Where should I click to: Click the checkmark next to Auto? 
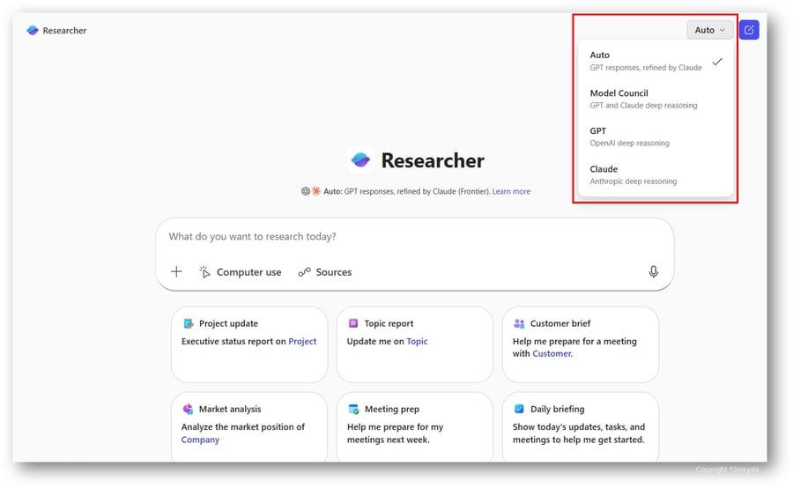click(x=717, y=62)
